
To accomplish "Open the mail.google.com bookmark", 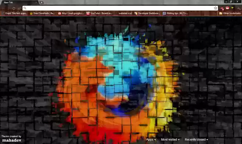I will pos(71,13).
